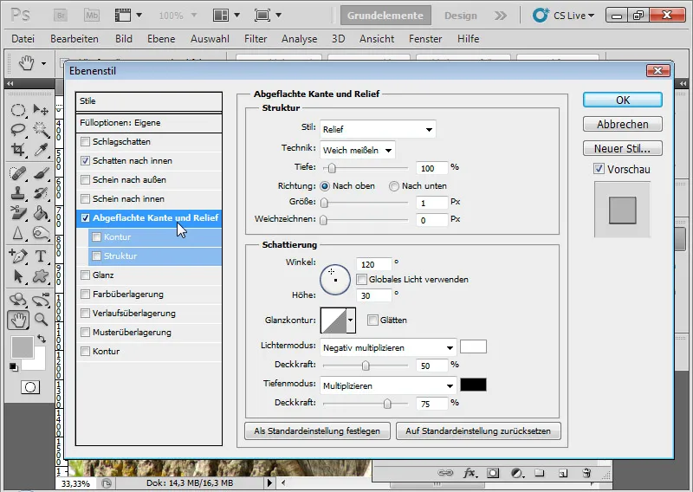Select the 3D Rotate tool

[17, 299]
